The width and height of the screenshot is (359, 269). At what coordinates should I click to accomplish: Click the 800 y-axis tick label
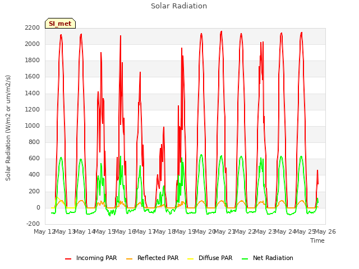[x=34, y=142]
